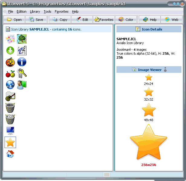Image resolution: width=186 pixels, height=181 pixels.
Task: Click the Save toolbar button
Action: pyautogui.click(x=36, y=20)
